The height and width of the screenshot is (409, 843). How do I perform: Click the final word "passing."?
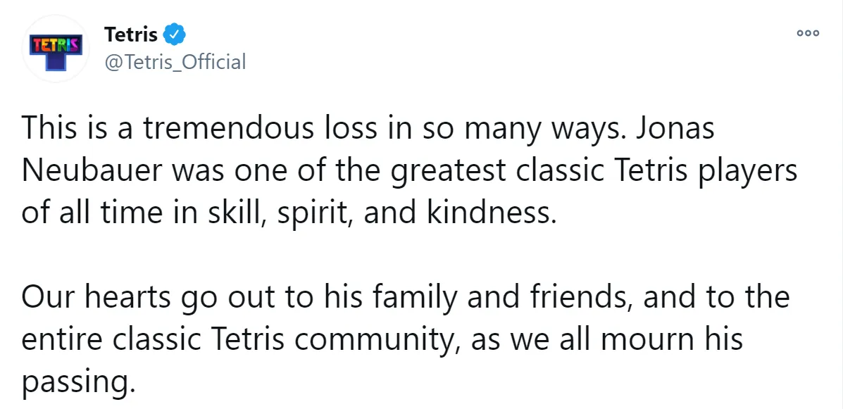(x=77, y=382)
